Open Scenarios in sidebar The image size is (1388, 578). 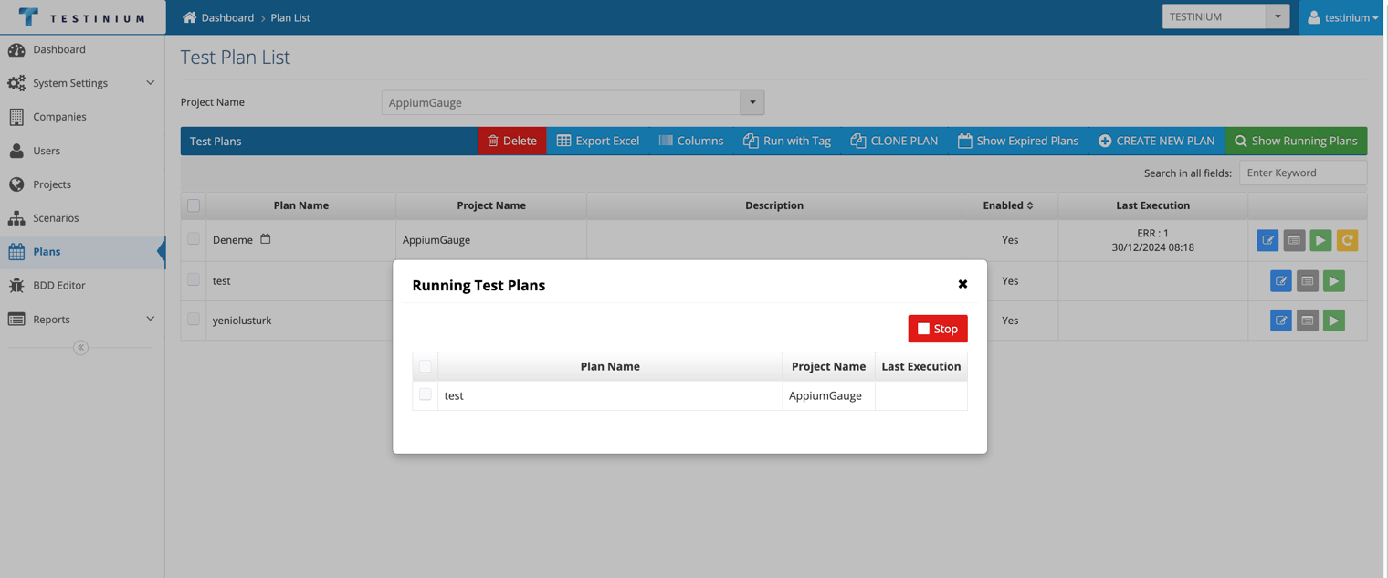click(x=82, y=218)
